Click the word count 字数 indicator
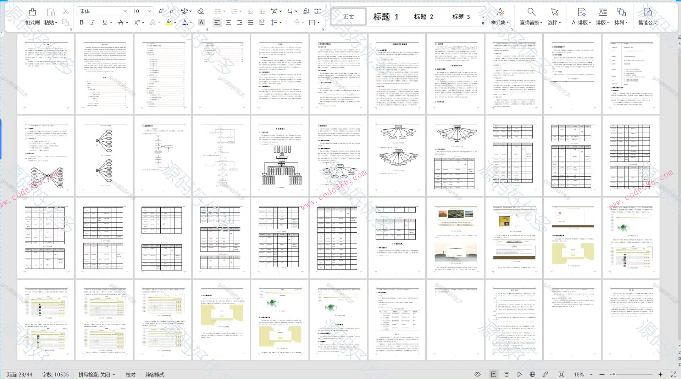The height and width of the screenshot is (379, 681). point(55,374)
